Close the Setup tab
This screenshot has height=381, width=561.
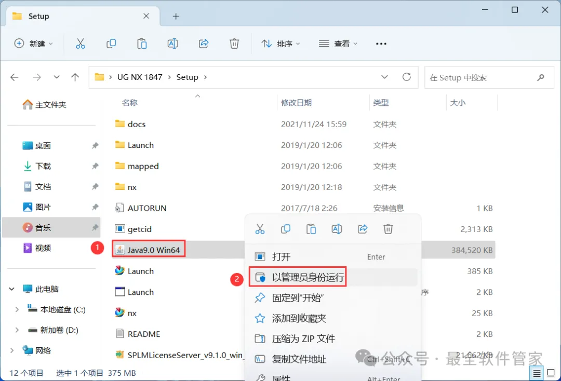(146, 16)
